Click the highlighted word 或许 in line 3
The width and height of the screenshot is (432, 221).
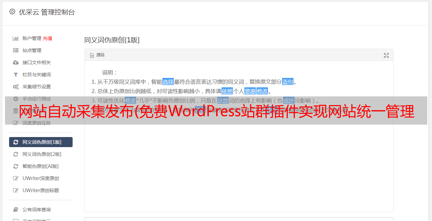[288, 100]
